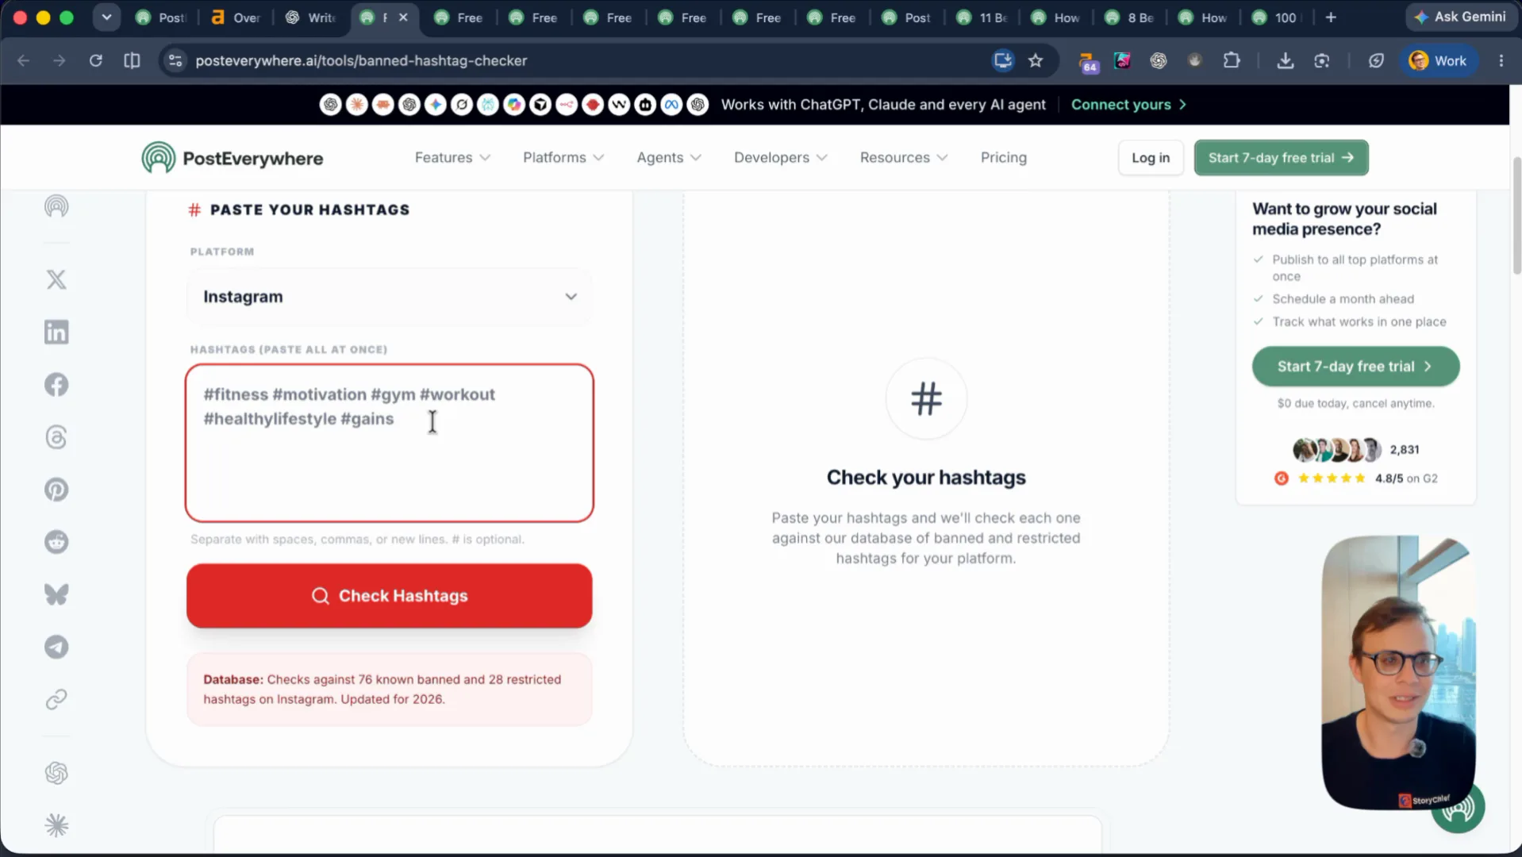This screenshot has height=857, width=1522.
Task: Expand the Resources menu
Action: 904,157
